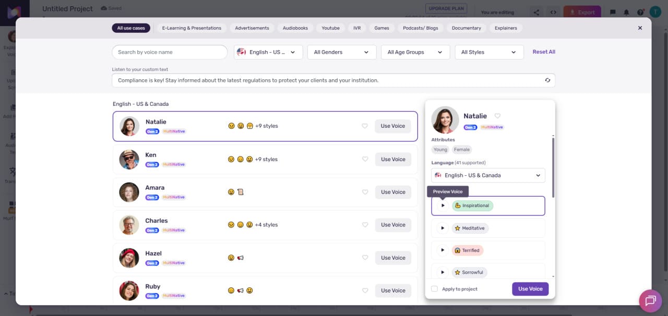668x316 pixels.
Task: Favorite Amara voice with heart icon
Action: [x=365, y=192]
